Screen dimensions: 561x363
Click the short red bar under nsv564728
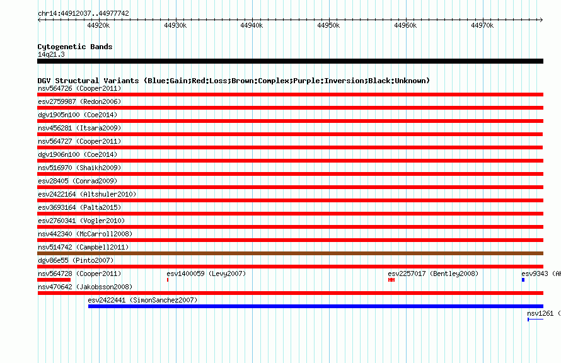click(x=54, y=280)
